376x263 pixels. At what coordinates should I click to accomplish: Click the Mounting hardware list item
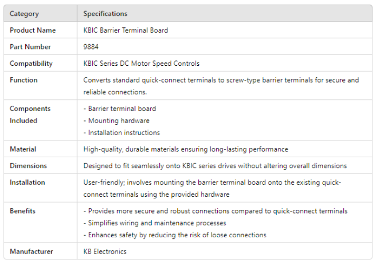point(117,120)
